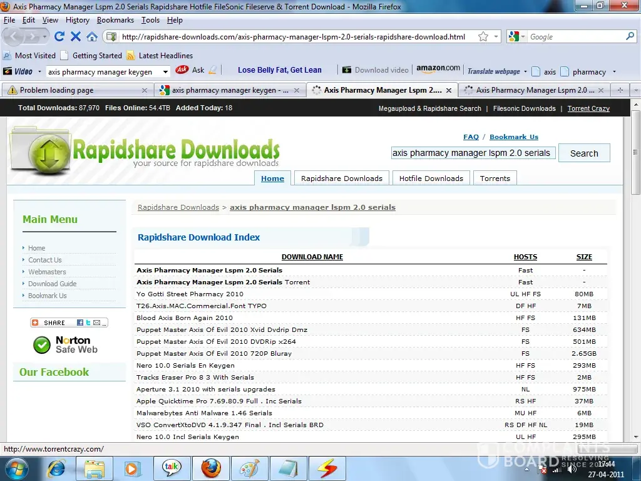Bookmark this page with the star icon

coord(483,36)
